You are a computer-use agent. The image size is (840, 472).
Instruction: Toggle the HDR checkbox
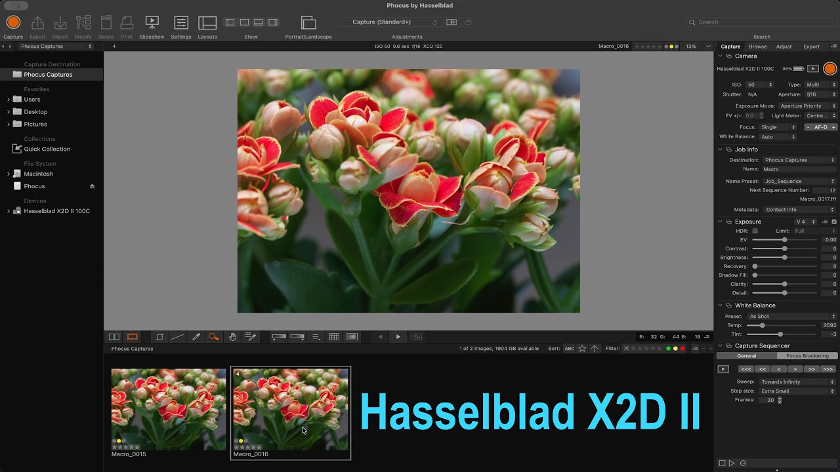click(755, 231)
